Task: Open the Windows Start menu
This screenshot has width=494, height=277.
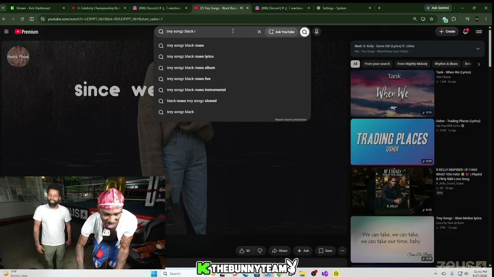Action: coord(154,274)
